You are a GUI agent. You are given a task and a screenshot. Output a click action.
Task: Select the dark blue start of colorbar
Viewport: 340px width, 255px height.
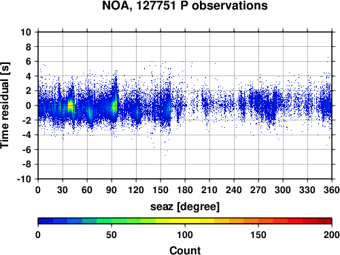[x=46, y=221]
